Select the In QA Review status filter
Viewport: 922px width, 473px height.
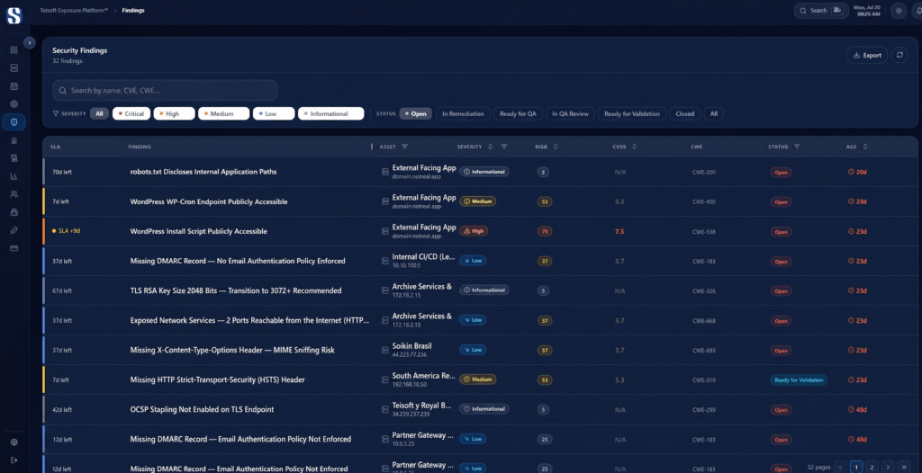[570, 114]
